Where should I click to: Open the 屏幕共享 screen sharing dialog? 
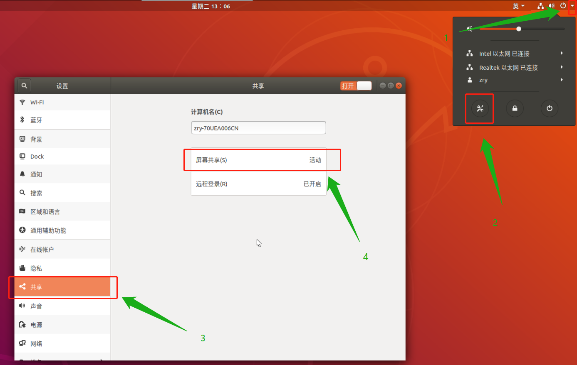coord(258,160)
